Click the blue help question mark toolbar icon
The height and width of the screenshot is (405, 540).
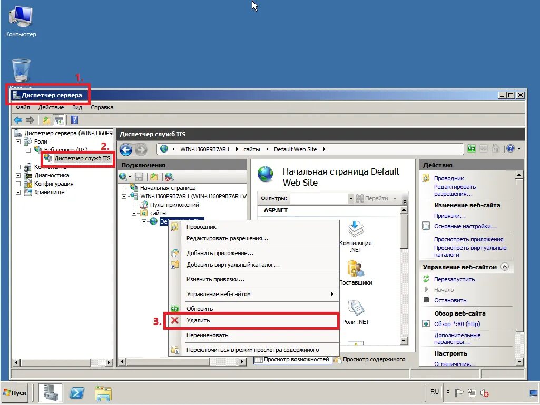pos(74,120)
